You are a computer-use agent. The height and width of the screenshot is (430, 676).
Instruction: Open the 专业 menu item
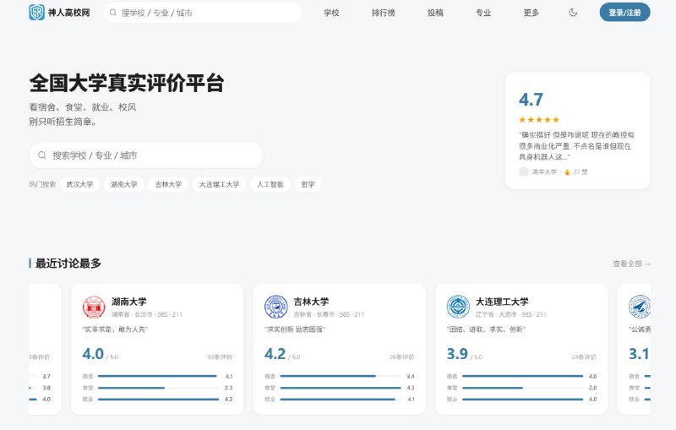pyautogui.click(x=483, y=13)
